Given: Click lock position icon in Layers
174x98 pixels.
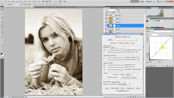Looking at the screenshot, I should (x=112, y=12).
